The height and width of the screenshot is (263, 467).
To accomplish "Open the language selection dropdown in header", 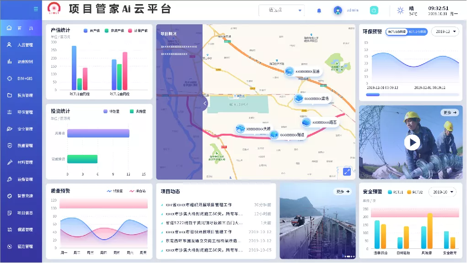I will pyautogui.click(x=281, y=10).
